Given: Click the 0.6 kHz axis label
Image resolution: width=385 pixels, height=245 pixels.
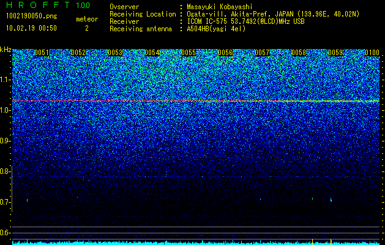Looking at the screenshot, I should coord(5,233).
